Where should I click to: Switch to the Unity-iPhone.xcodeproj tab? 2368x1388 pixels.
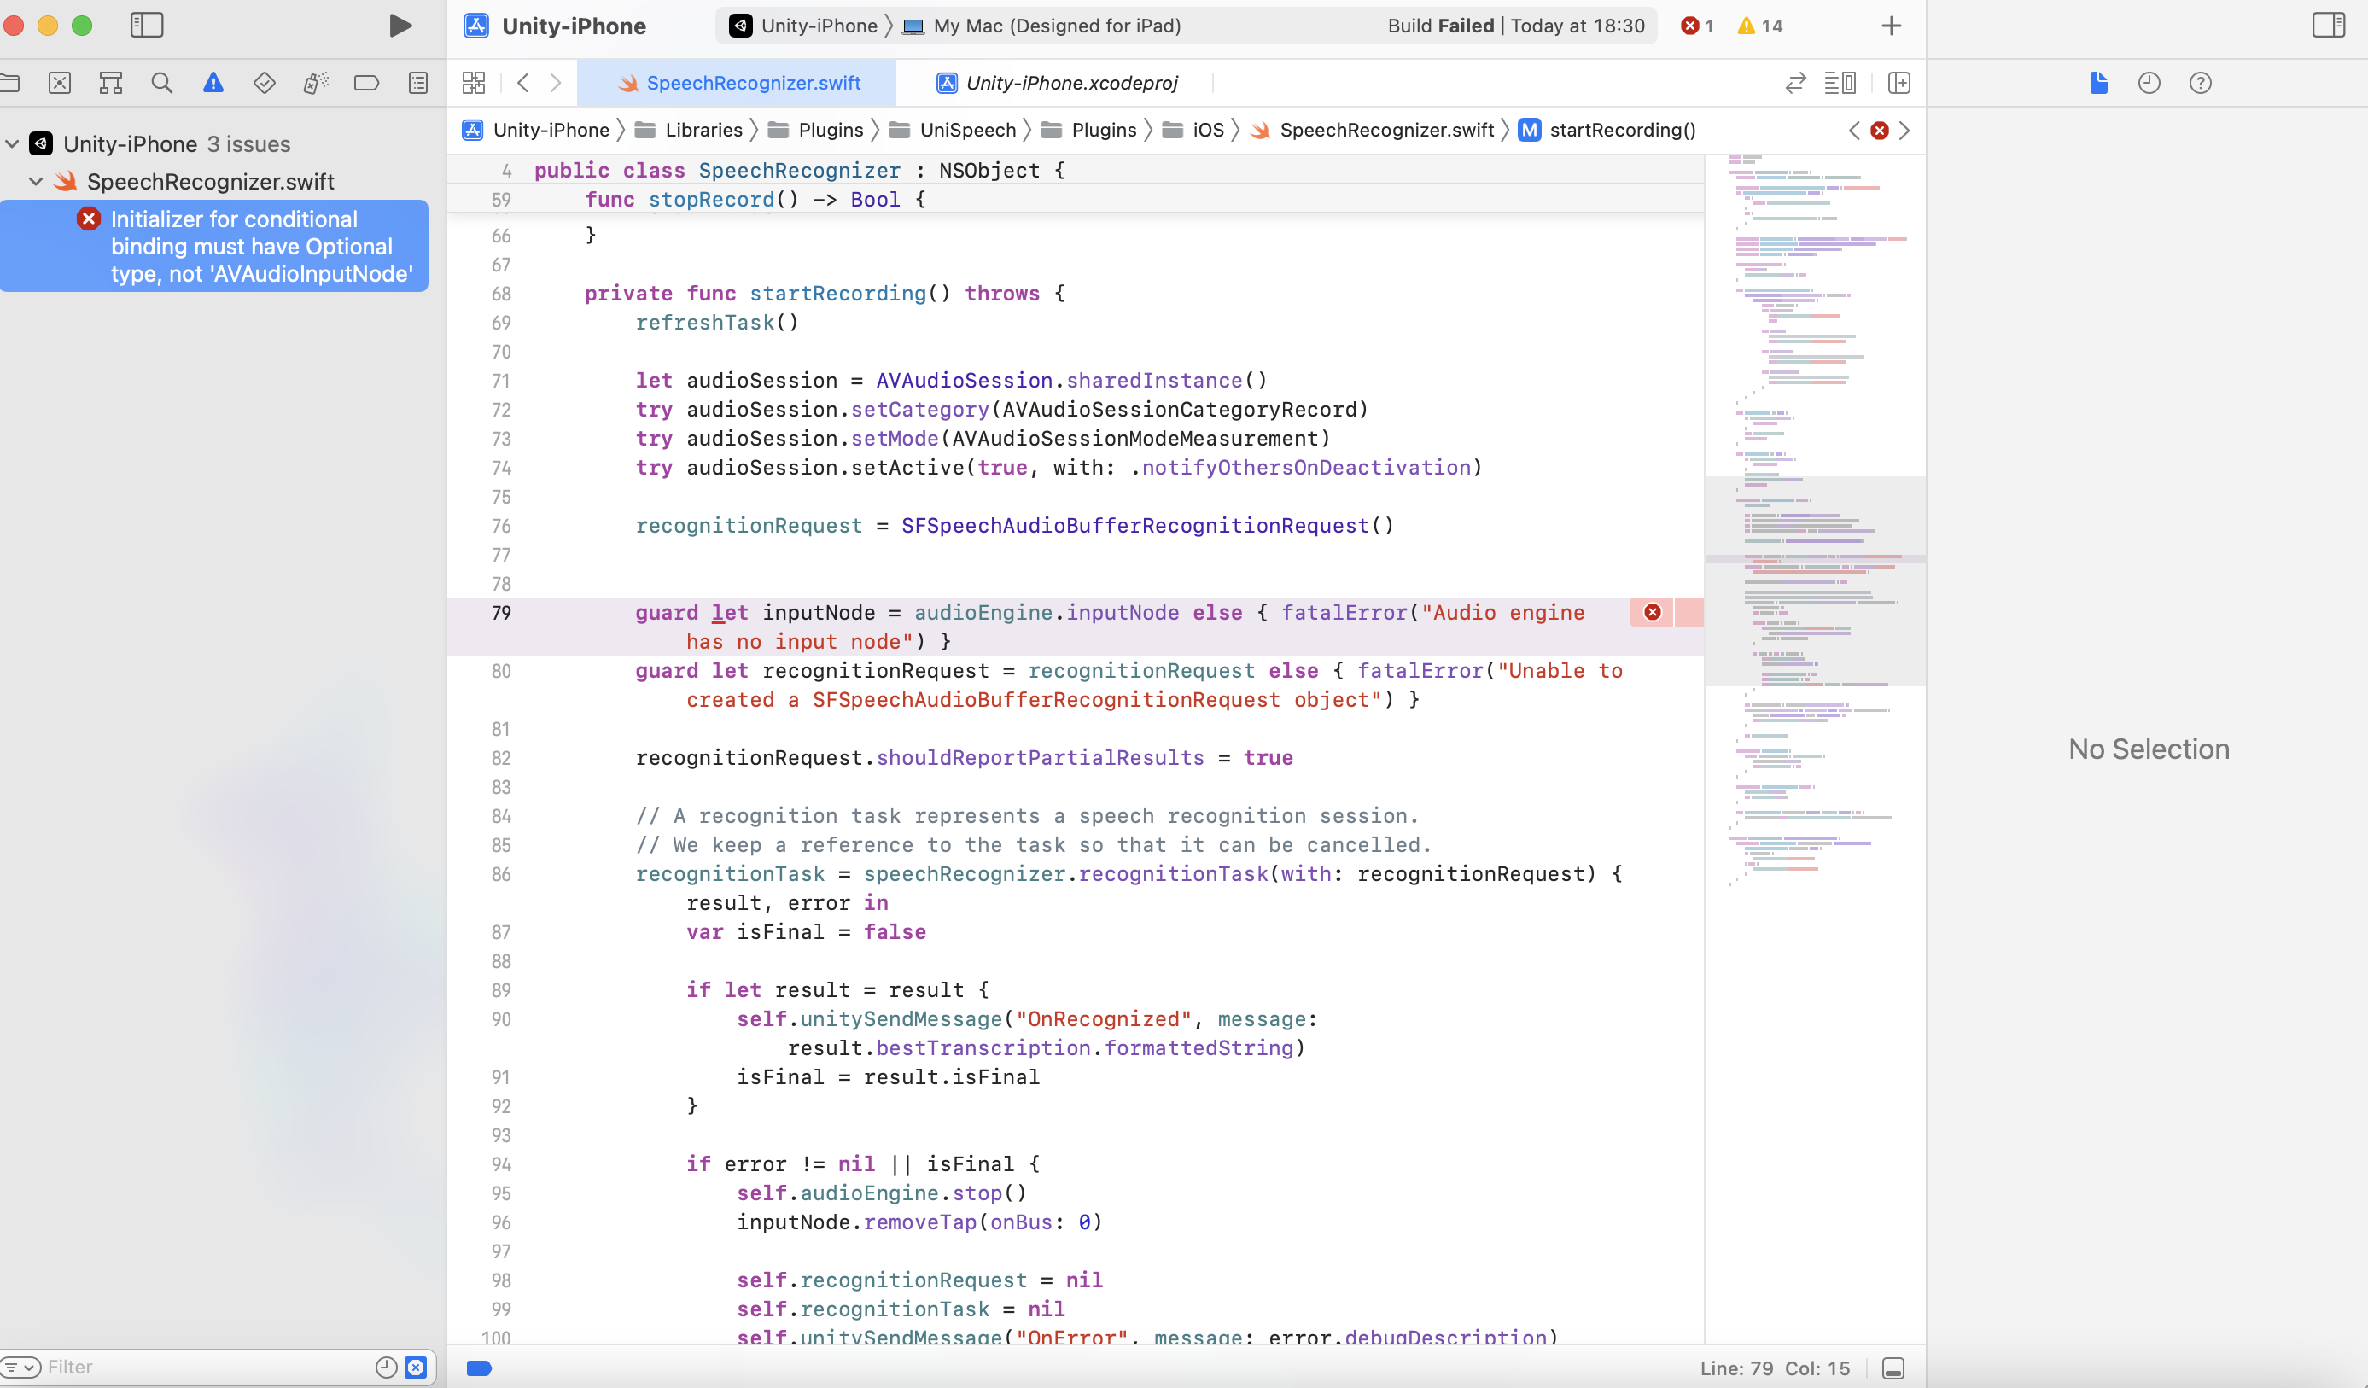(1056, 84)
